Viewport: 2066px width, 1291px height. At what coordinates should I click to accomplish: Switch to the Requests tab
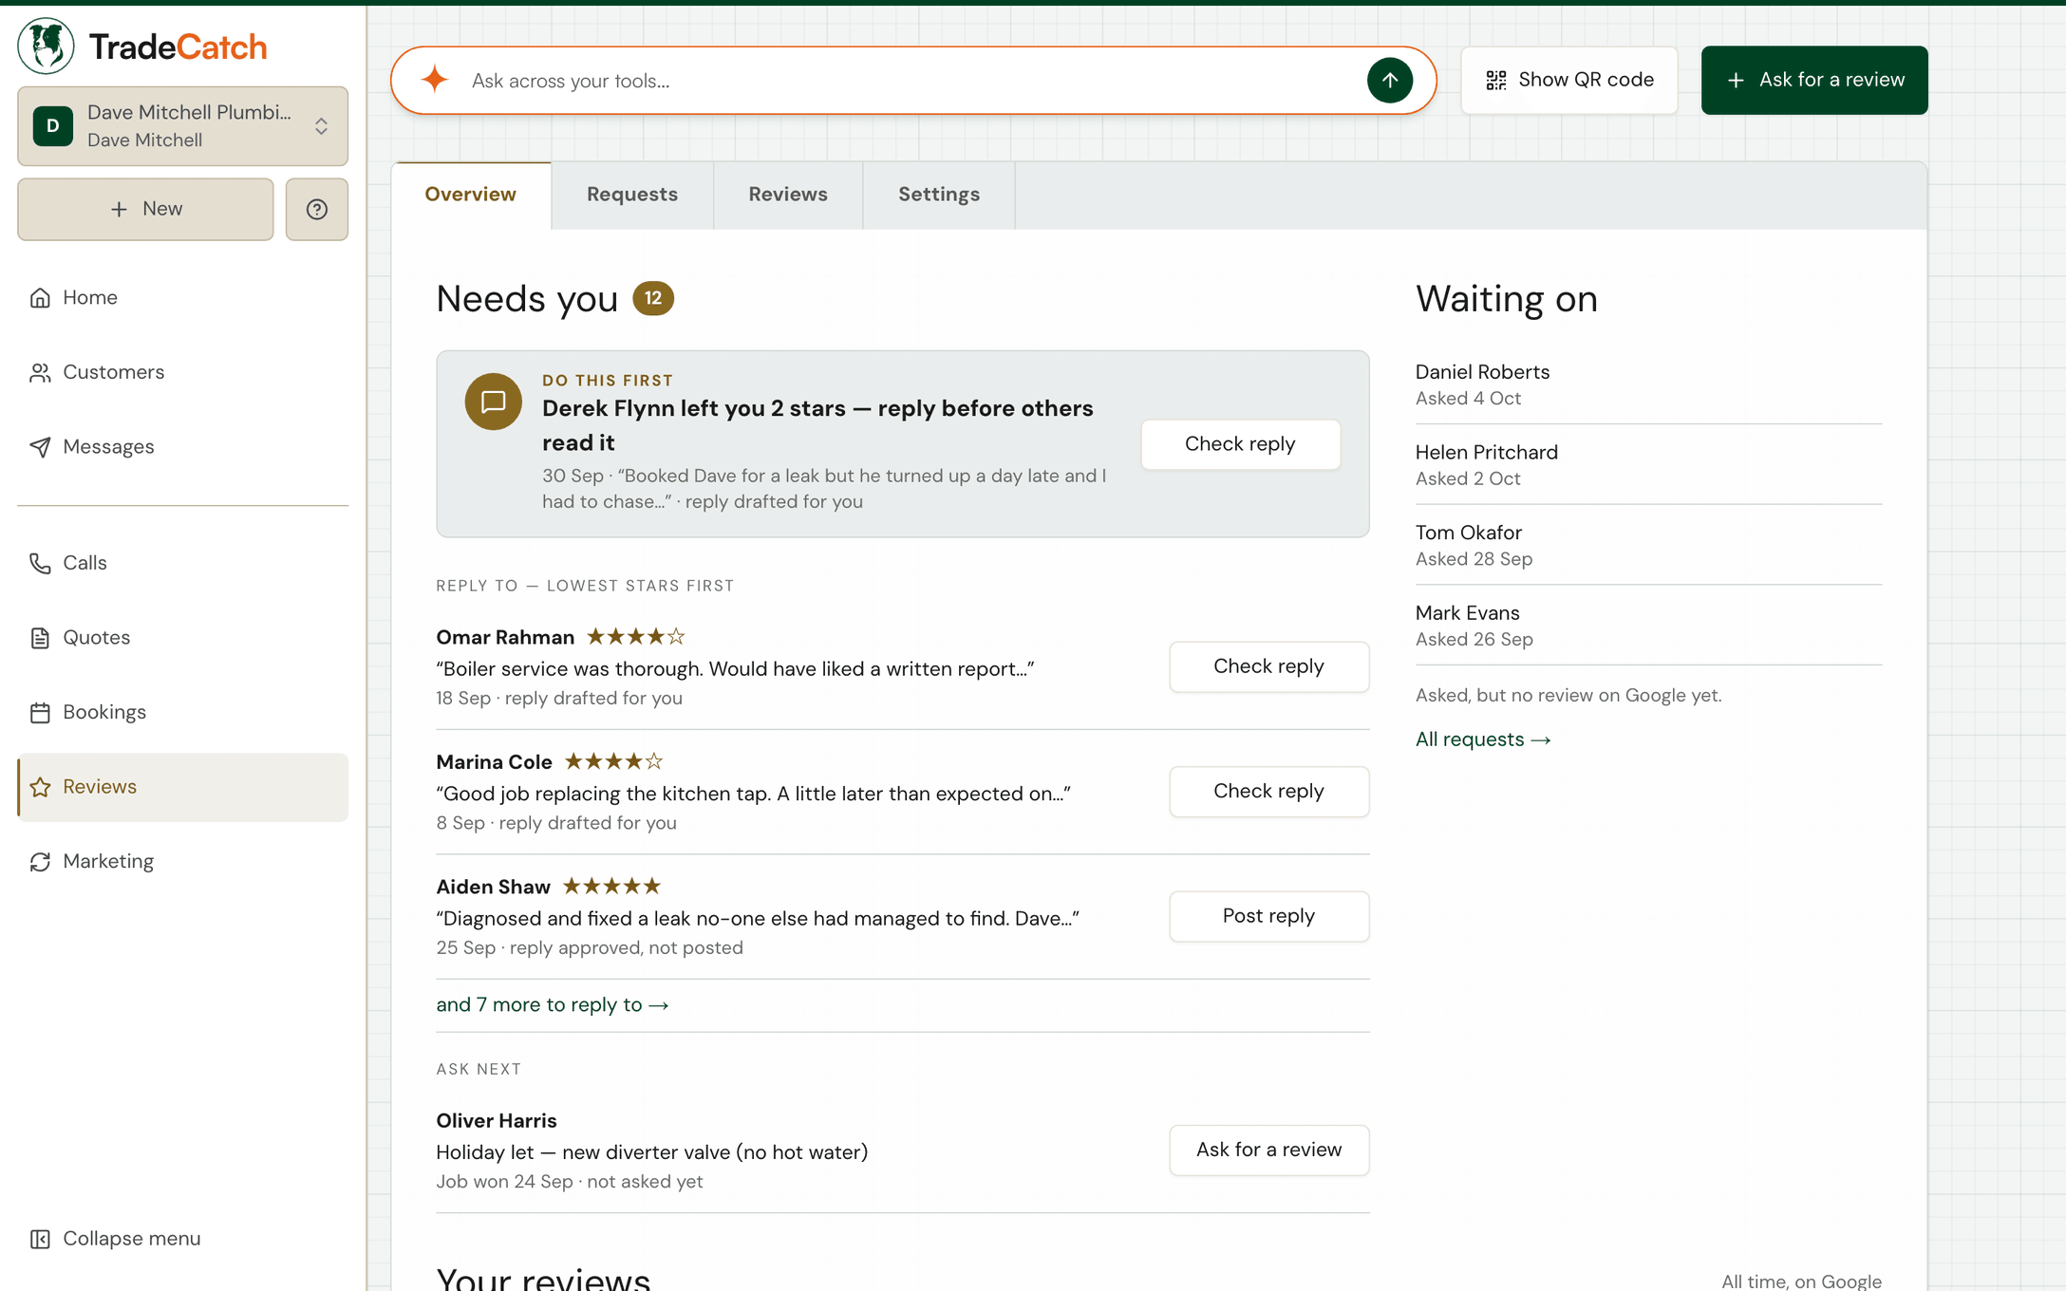(632, 195)
